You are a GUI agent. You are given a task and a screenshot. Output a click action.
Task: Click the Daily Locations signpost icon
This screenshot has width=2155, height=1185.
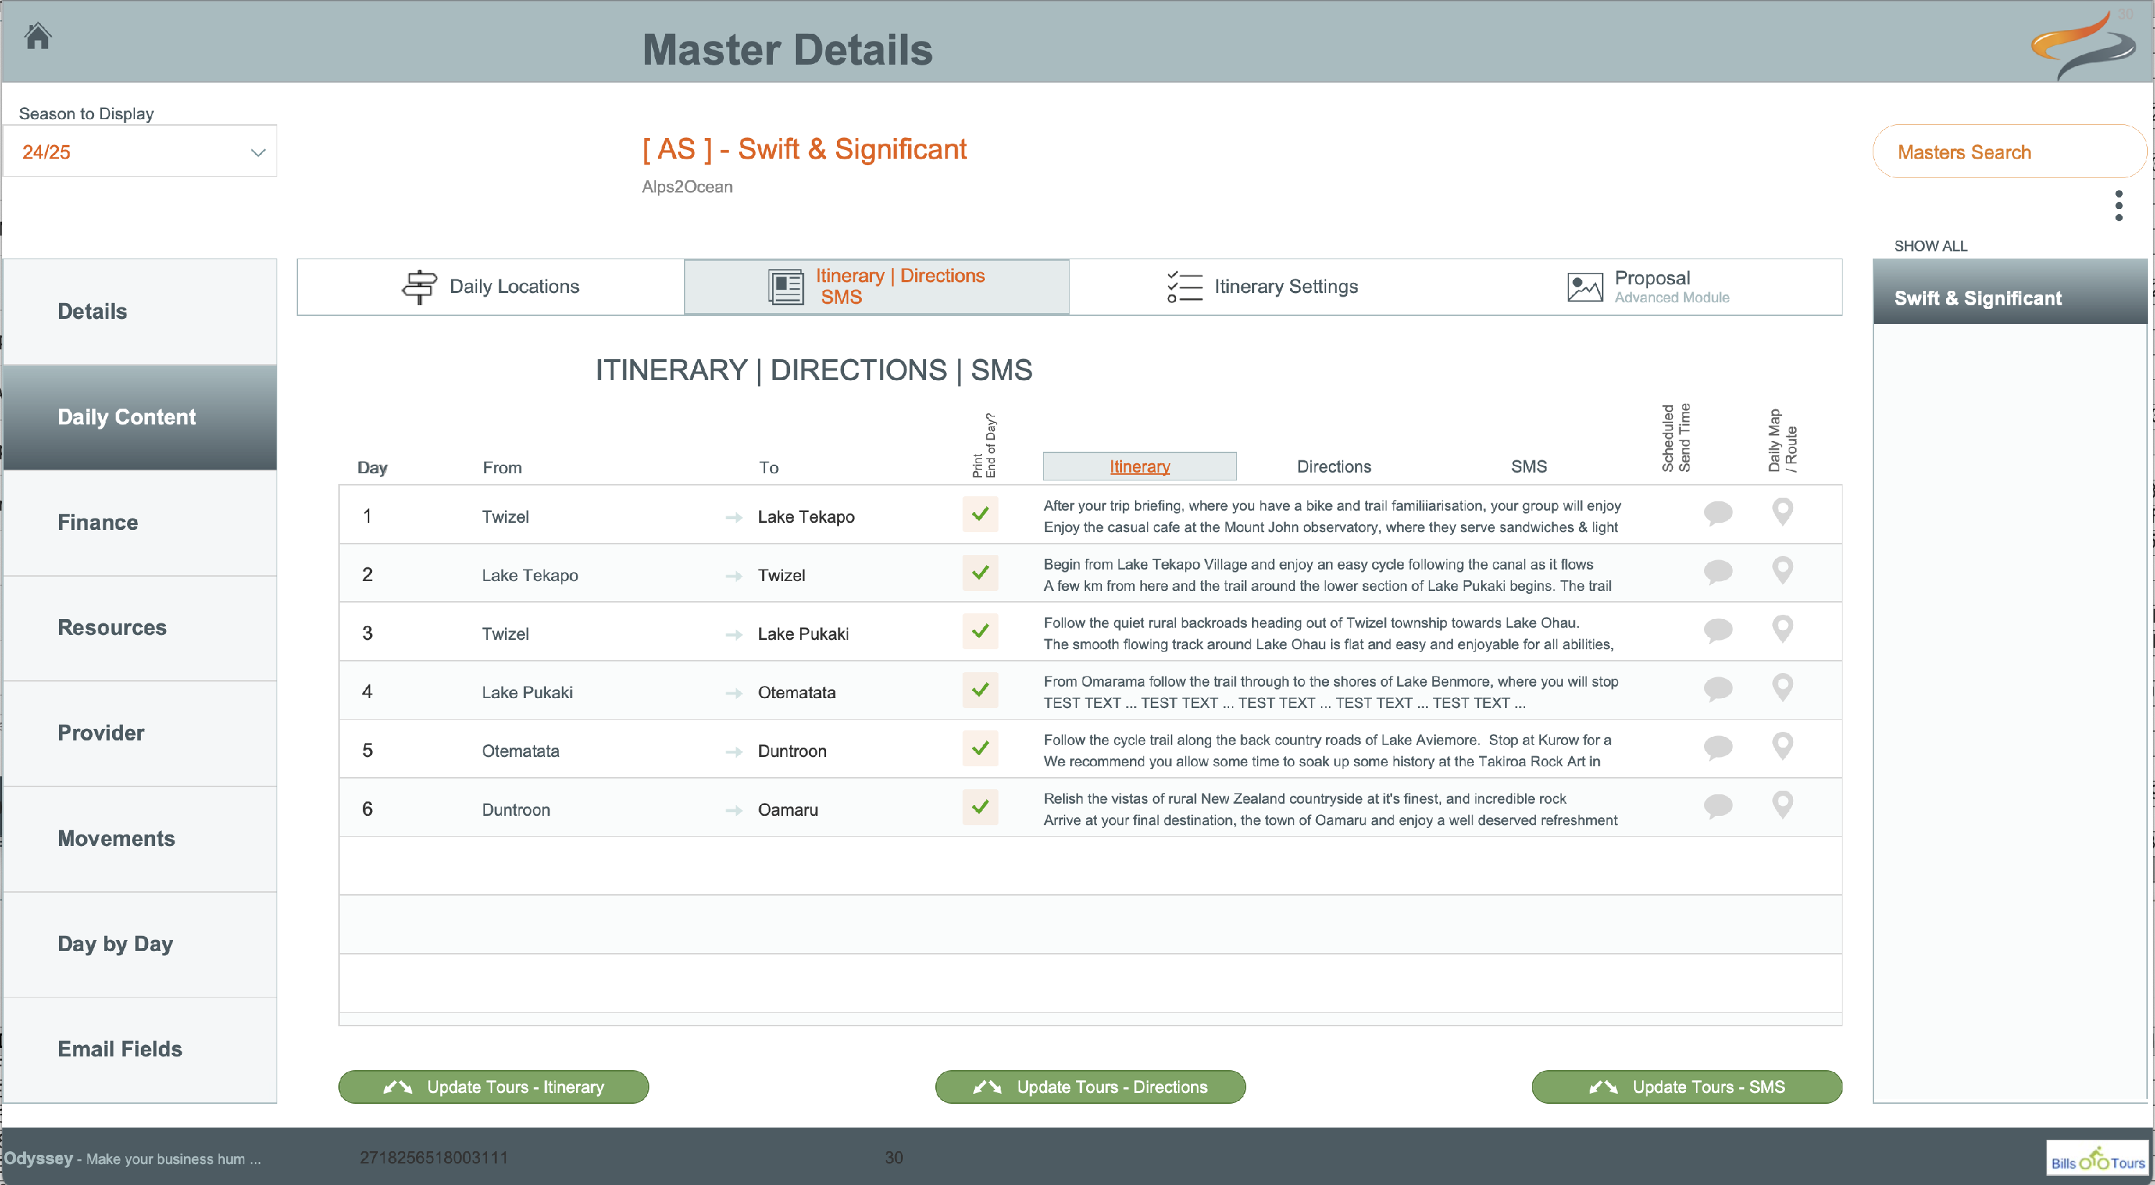click(419, 287)
